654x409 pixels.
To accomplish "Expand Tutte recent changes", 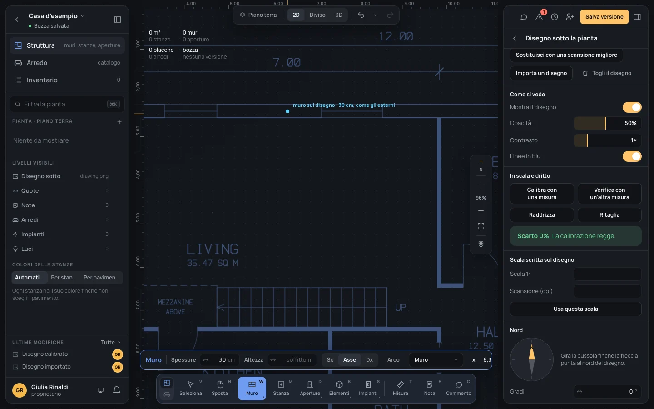I will (111, 343).
